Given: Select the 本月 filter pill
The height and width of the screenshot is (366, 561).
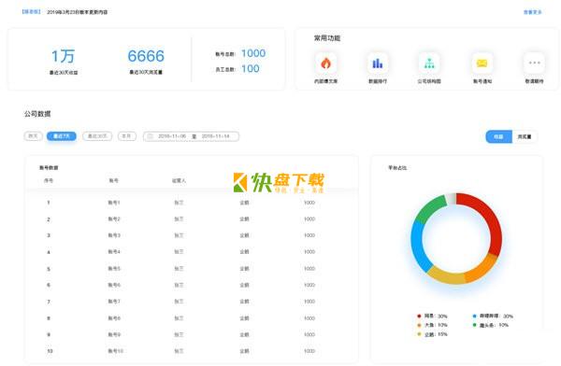Looking at the screenshot, I should point(127,136).
